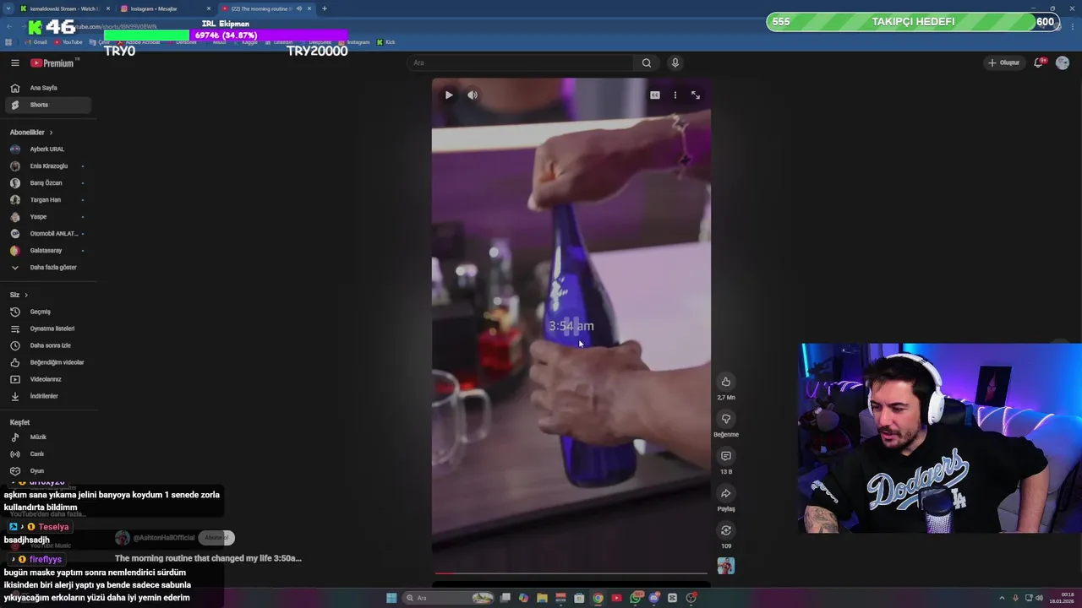Expand the Siz section chevron
Viewport: 1082px width, 608px height.
pyautogui.click(x=26, y=295)
